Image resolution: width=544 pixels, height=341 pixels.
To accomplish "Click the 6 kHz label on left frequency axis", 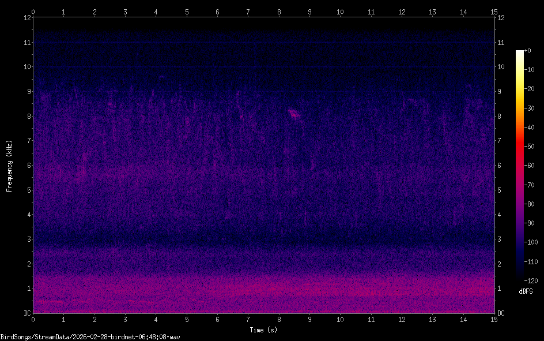I will pos(27,166).
